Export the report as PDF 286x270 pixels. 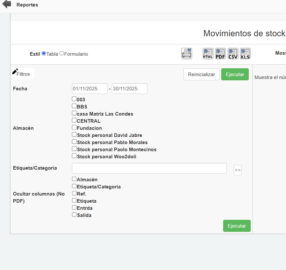click(x=220, y=53)
